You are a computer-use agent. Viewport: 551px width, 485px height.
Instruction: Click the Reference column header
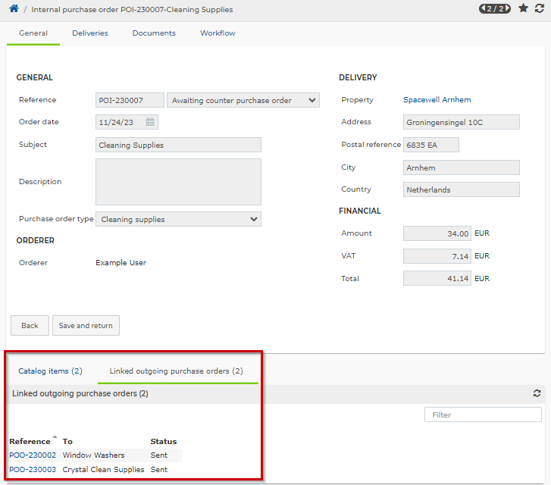click(x=30, y=441)
